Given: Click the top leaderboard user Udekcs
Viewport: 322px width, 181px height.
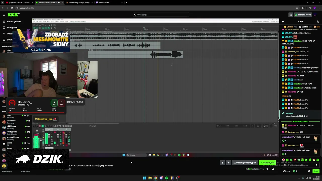Looking at the screenshot, I should 290,27.
